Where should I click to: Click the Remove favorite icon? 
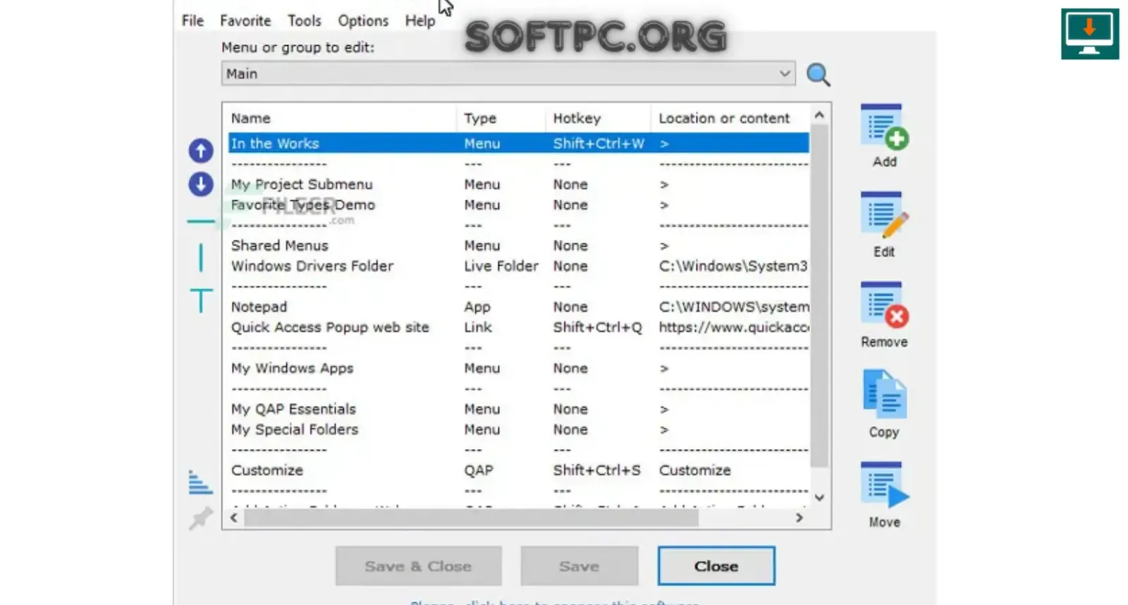(884, 305)
